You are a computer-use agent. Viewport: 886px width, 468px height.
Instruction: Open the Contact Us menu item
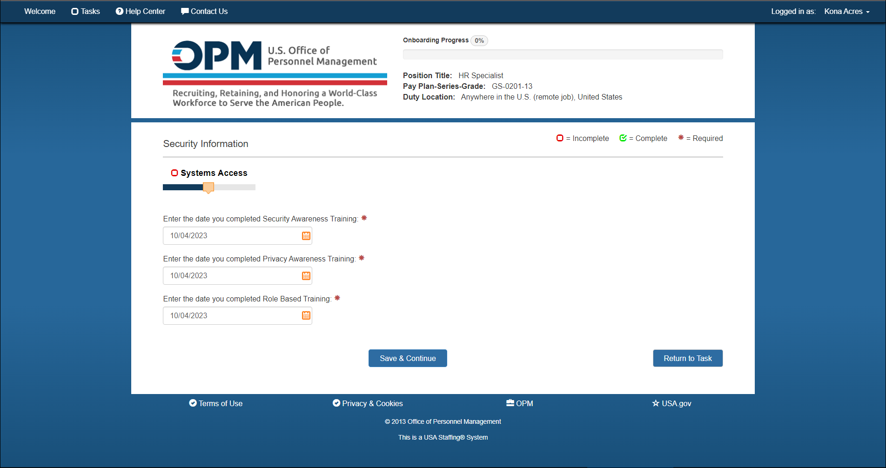click(x=204, y=12)
